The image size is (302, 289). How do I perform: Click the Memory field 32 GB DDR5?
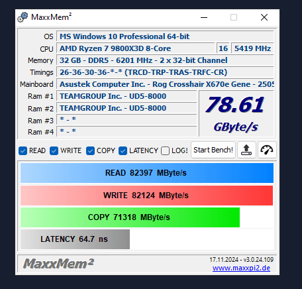click(165, 60)
